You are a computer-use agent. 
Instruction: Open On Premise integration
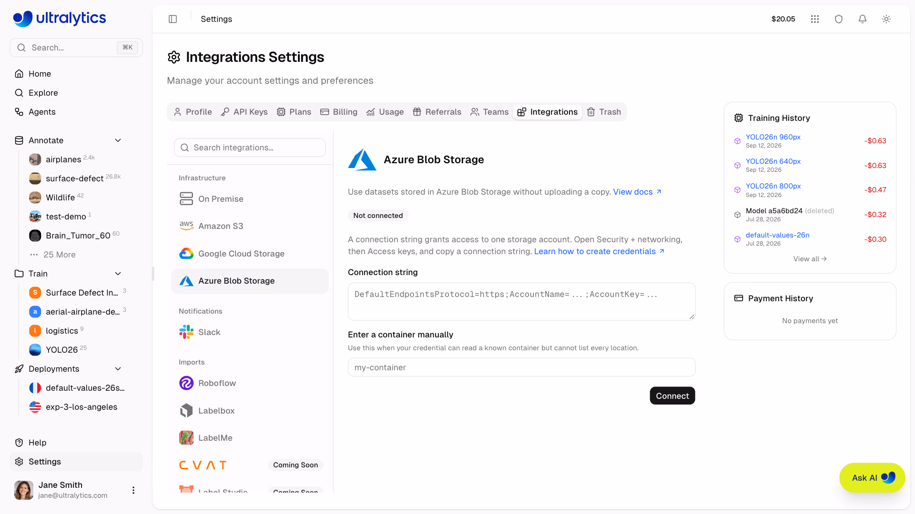pyautogui.click(x=250, y=199)
